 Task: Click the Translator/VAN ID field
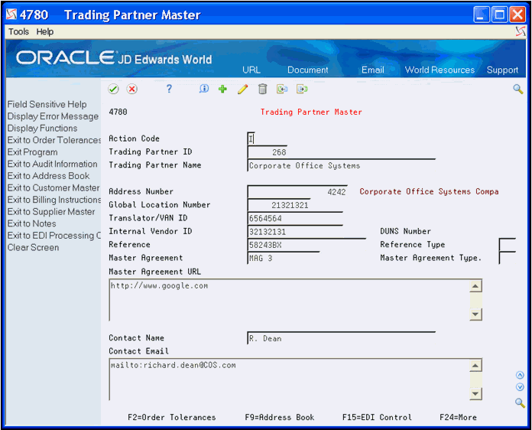tap(295, 218)
